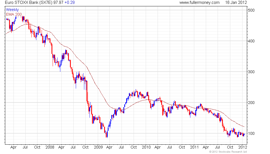Click the March 2009 low candlestick near 85

coord(107,134)
